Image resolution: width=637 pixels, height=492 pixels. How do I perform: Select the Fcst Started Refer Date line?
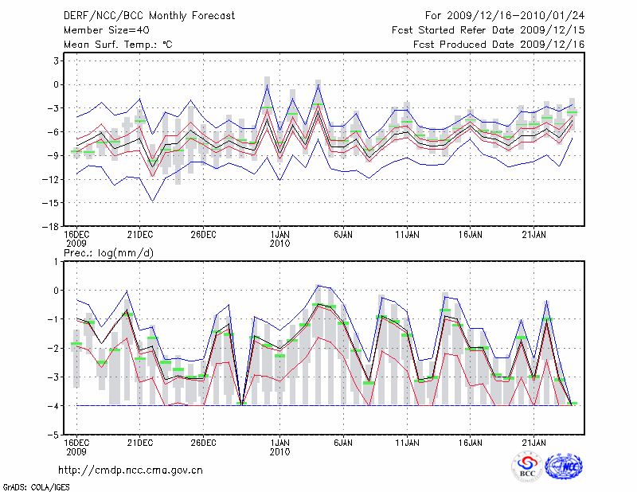point(488,29)
